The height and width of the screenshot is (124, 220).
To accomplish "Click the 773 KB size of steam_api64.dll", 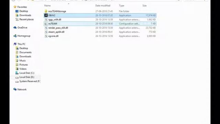I will [x=152, y=32].
